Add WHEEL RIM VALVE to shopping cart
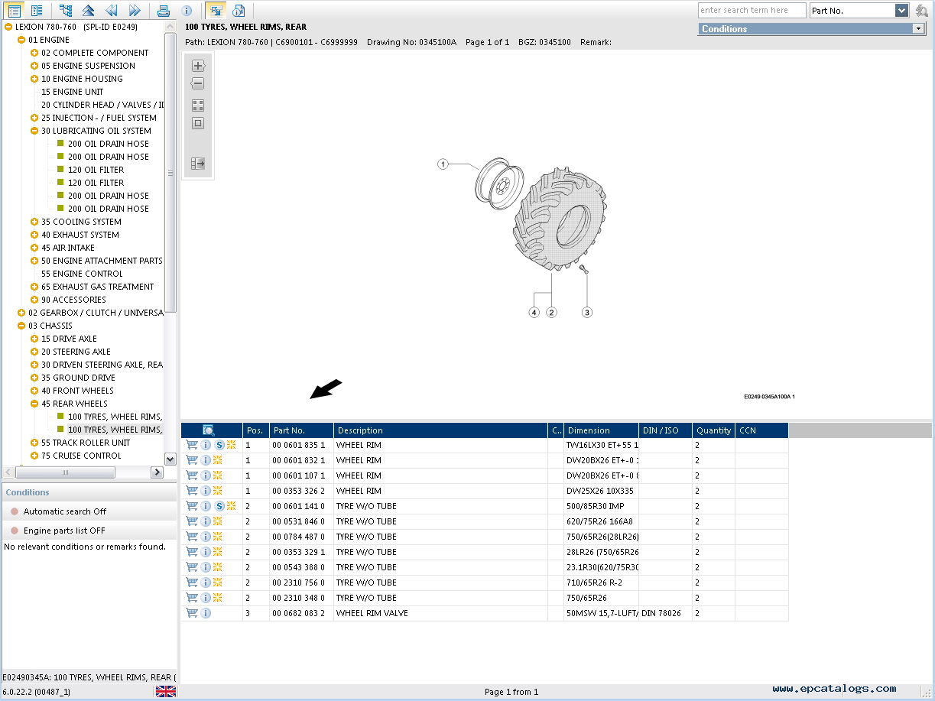 [192, 613]
